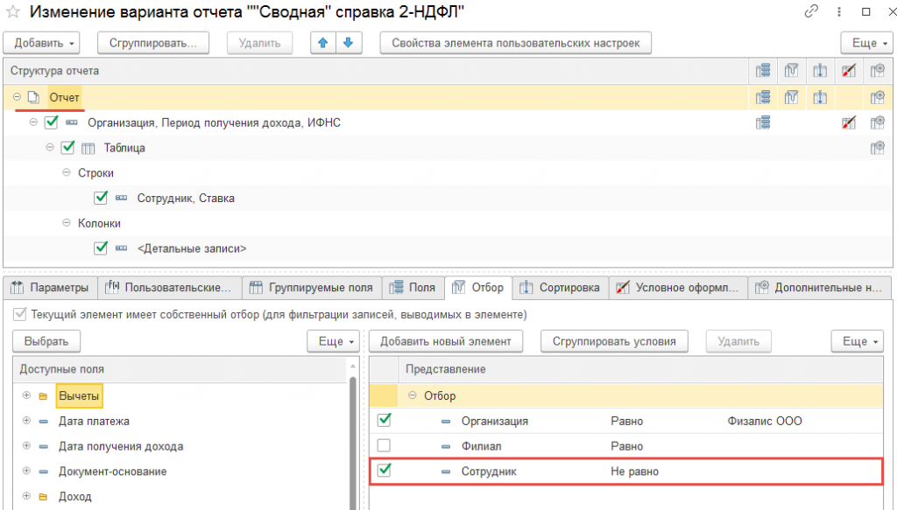Screen dimensions: 897x510
Task: Open the top Еще menu
Action: [x=866, y=43]
